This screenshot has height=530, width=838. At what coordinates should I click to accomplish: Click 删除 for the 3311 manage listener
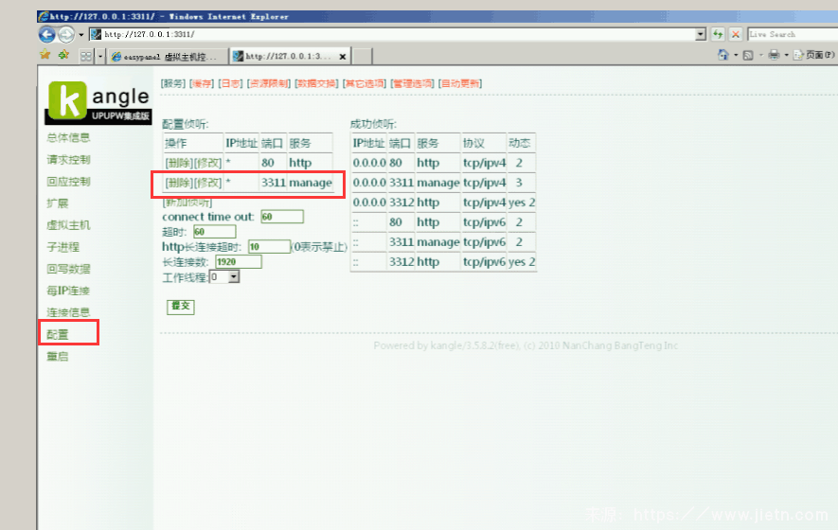pyautogui.click(x=179, y=183)
